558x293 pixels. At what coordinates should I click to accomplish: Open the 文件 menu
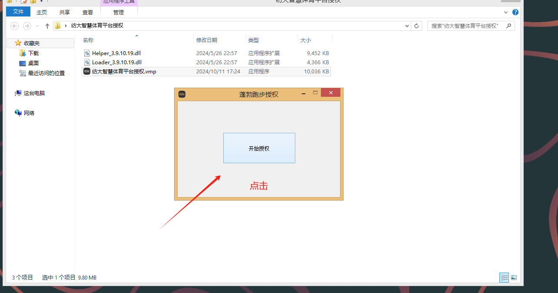click(18, 12)
